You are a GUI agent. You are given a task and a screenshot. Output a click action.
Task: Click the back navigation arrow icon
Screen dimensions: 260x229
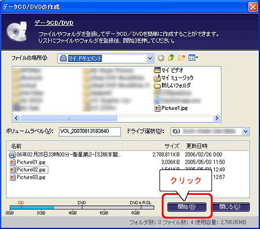click(161, 58)
